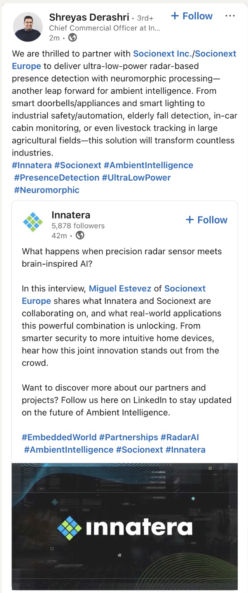
Task: Play the Innatera video thumbnail
Action: pos(124,527)
